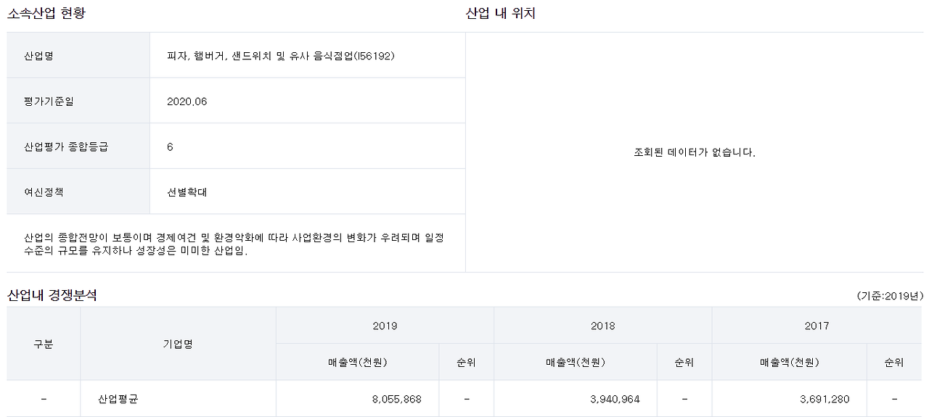The height and width of the screenshot is (417, 929).
Task: Click the 산업평균 row name cell
Action: point(118,399)
